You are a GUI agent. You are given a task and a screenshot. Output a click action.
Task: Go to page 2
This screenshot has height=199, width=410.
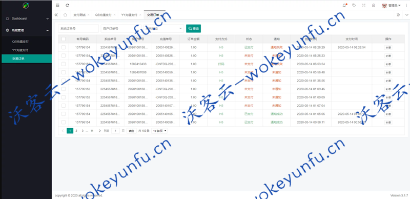pos(76,131)
